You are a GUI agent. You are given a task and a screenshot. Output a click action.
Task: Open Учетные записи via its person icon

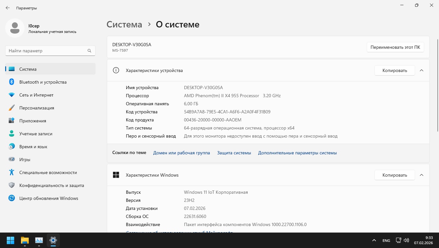point(12,134)
